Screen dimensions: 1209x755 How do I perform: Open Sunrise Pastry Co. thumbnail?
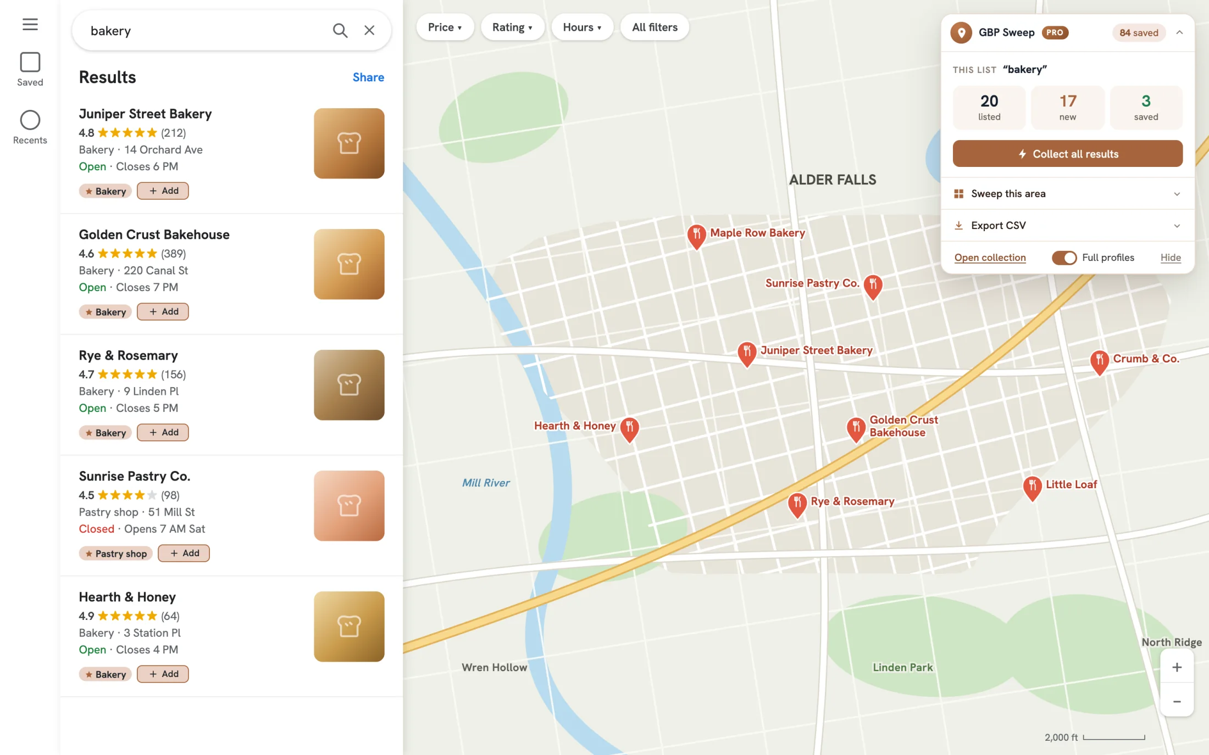pyautogui.click(x=349, y=506)
